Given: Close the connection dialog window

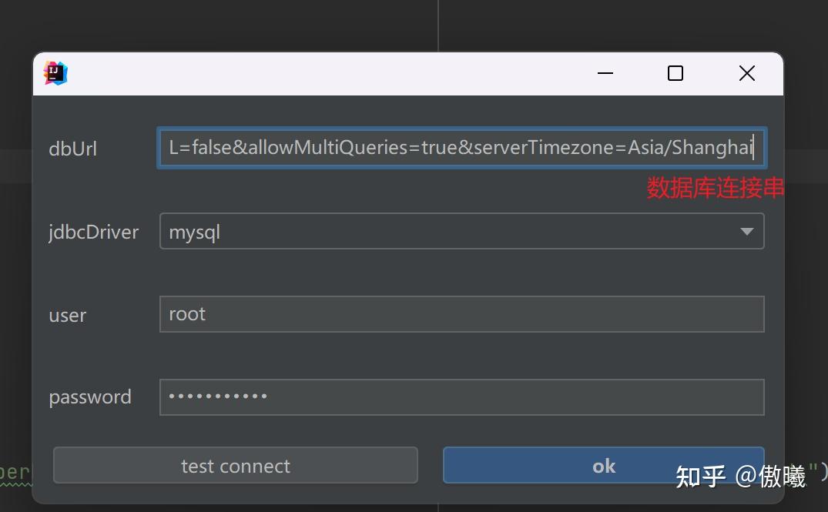Looking at the screenshot, I should [x=746, y=73].
